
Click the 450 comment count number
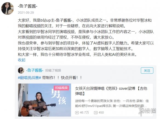101,113
